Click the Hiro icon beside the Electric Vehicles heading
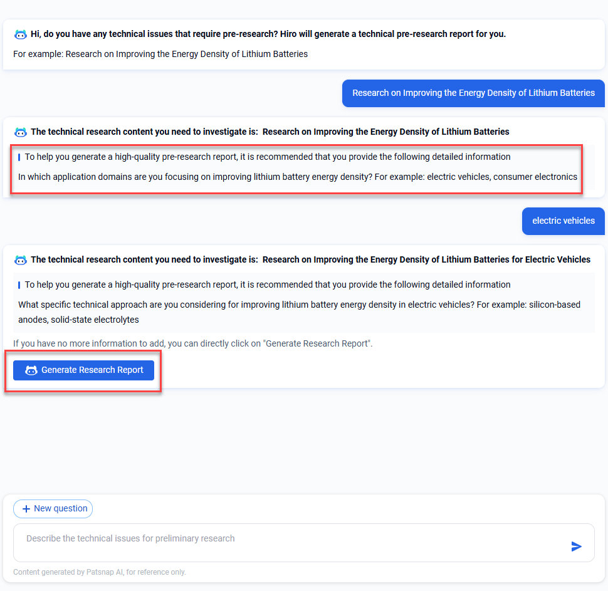This screenshot has height=591, width=608. 21,259
